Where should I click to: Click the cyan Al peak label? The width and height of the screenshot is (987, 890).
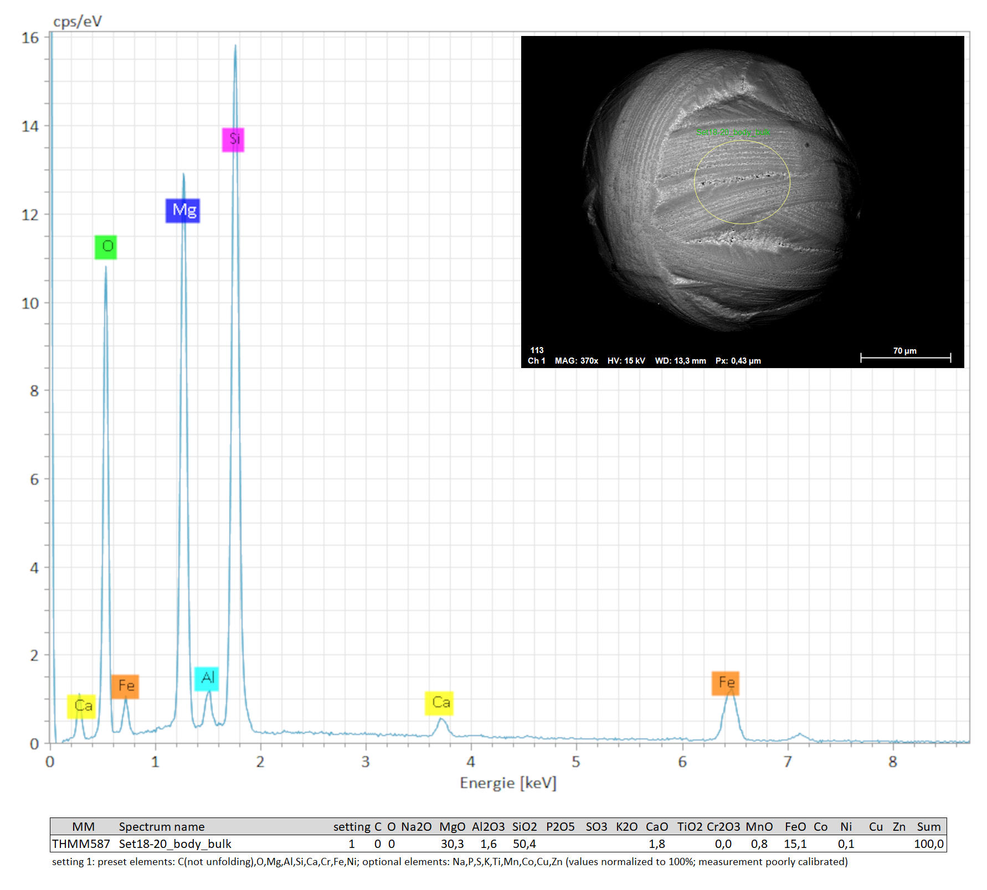(x=207, y=679)
